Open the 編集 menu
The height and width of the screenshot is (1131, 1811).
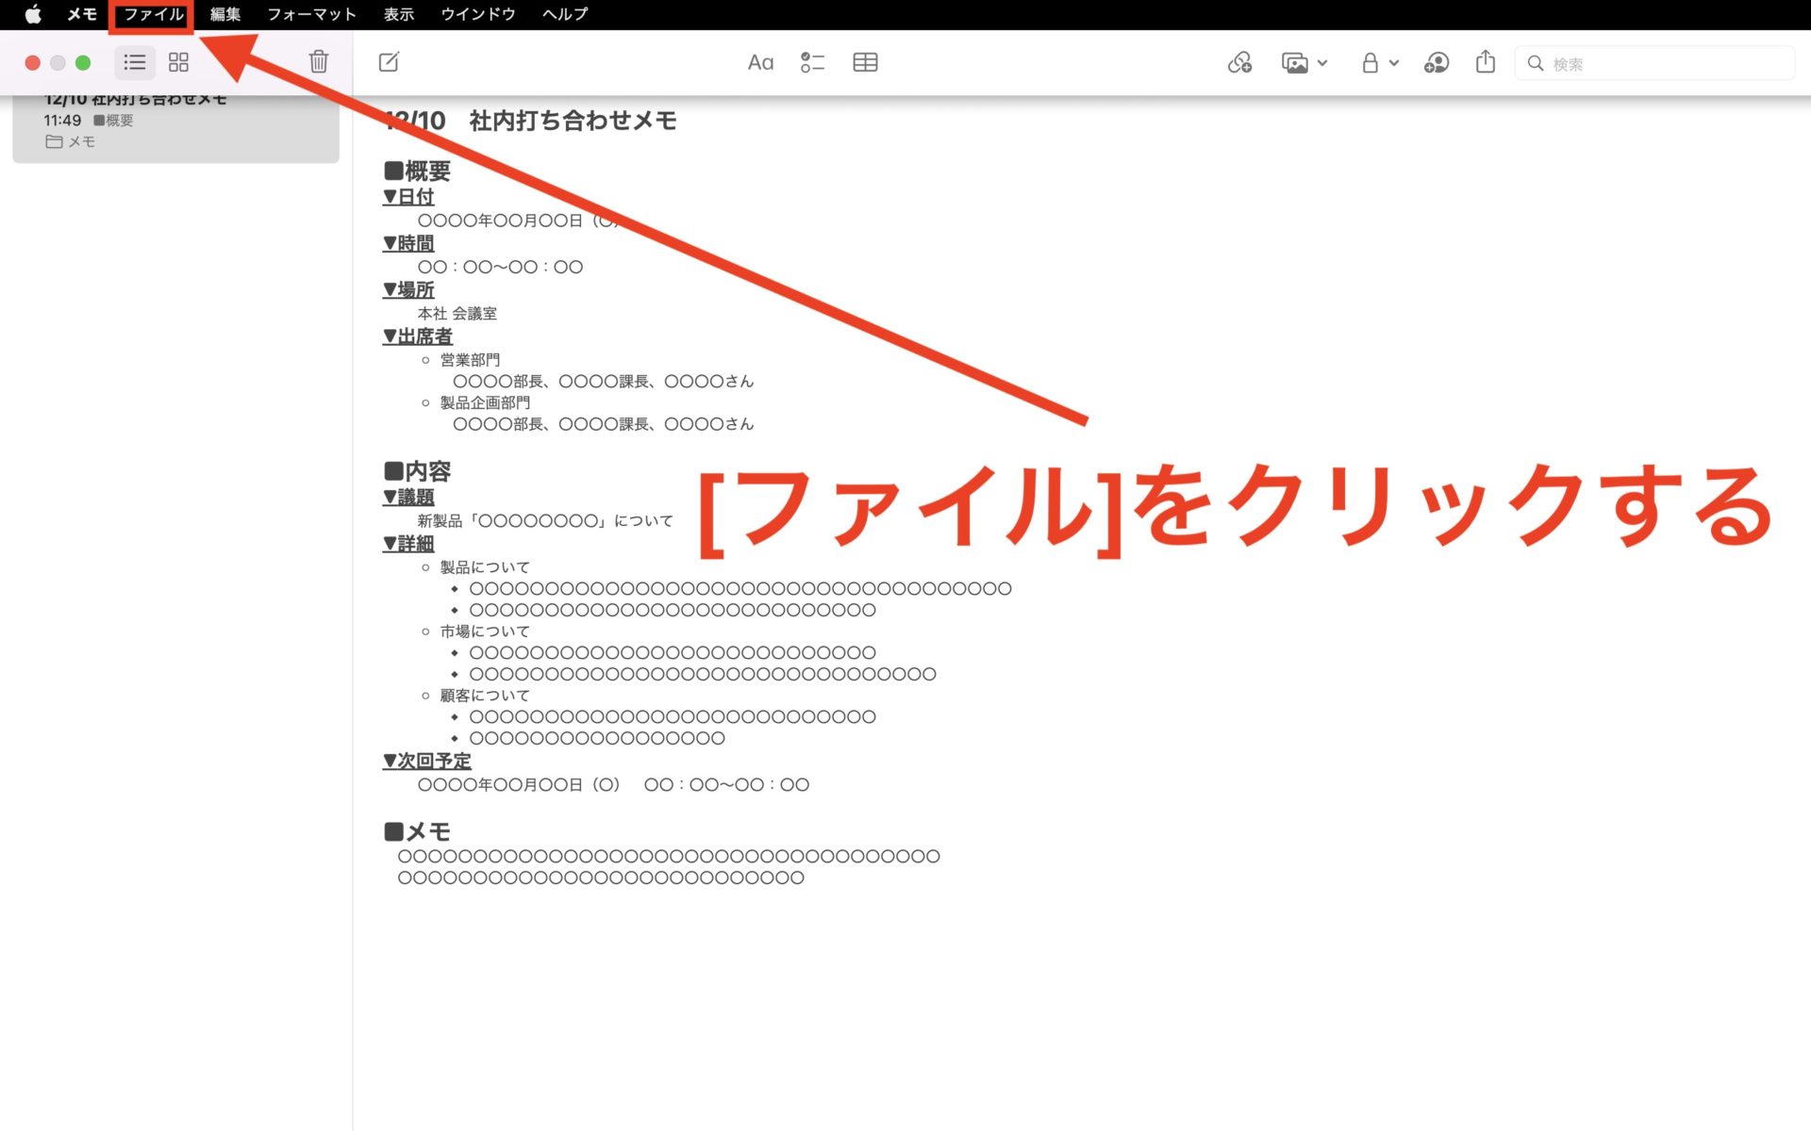(225, 14)
